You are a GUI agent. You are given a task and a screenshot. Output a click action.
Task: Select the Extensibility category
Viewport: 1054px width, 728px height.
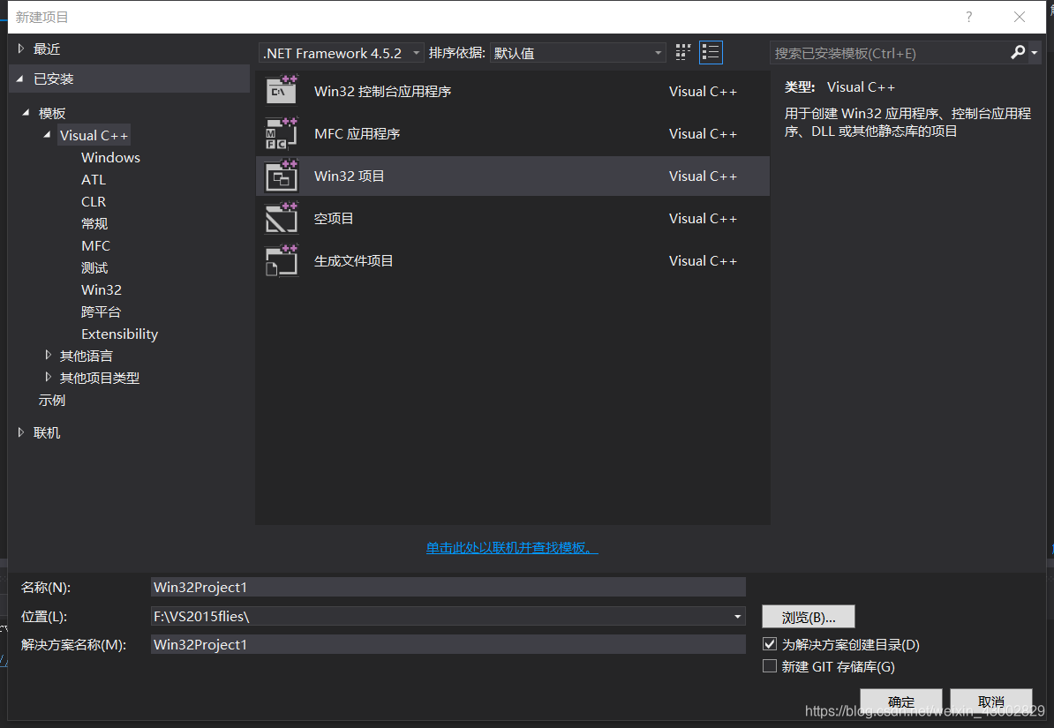pyautogui.click(x=120, y=334)
